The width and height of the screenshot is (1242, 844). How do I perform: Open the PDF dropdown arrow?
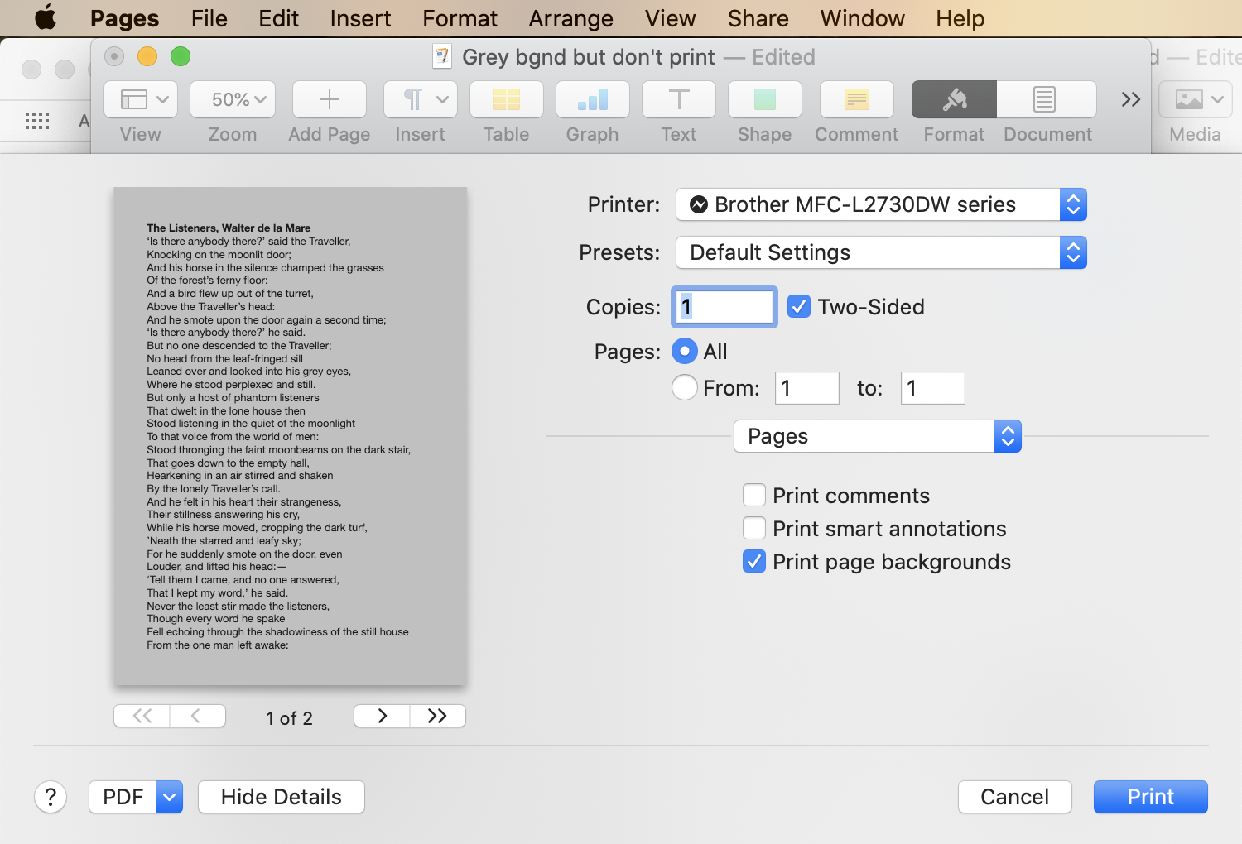click(169, 797)
